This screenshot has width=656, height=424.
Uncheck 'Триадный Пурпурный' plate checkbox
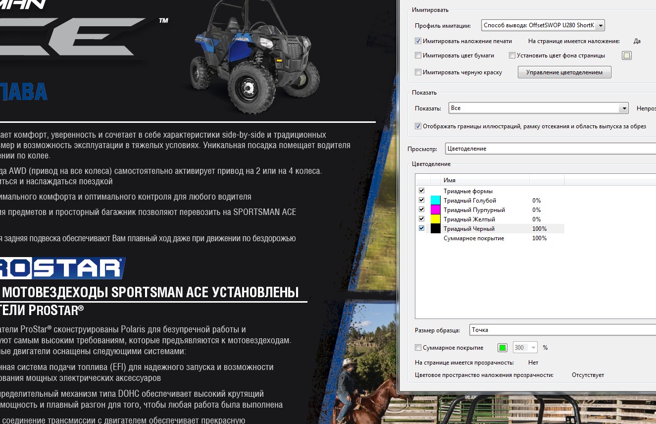pos(422,210)
